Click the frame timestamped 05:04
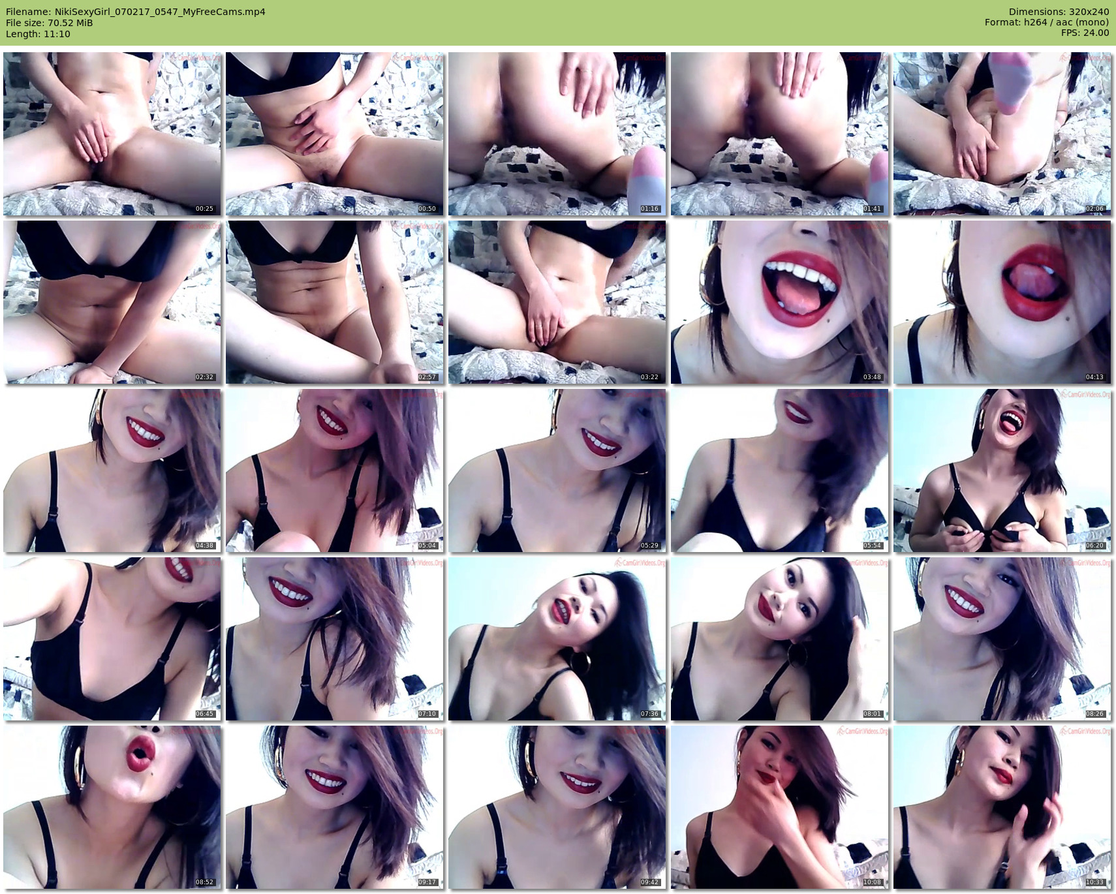This screenshot has width=1116, height=894. 335,470
